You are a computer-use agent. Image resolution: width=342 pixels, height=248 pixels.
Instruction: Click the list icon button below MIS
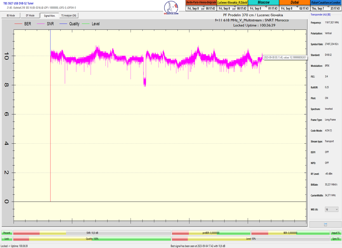pos(325,225)
